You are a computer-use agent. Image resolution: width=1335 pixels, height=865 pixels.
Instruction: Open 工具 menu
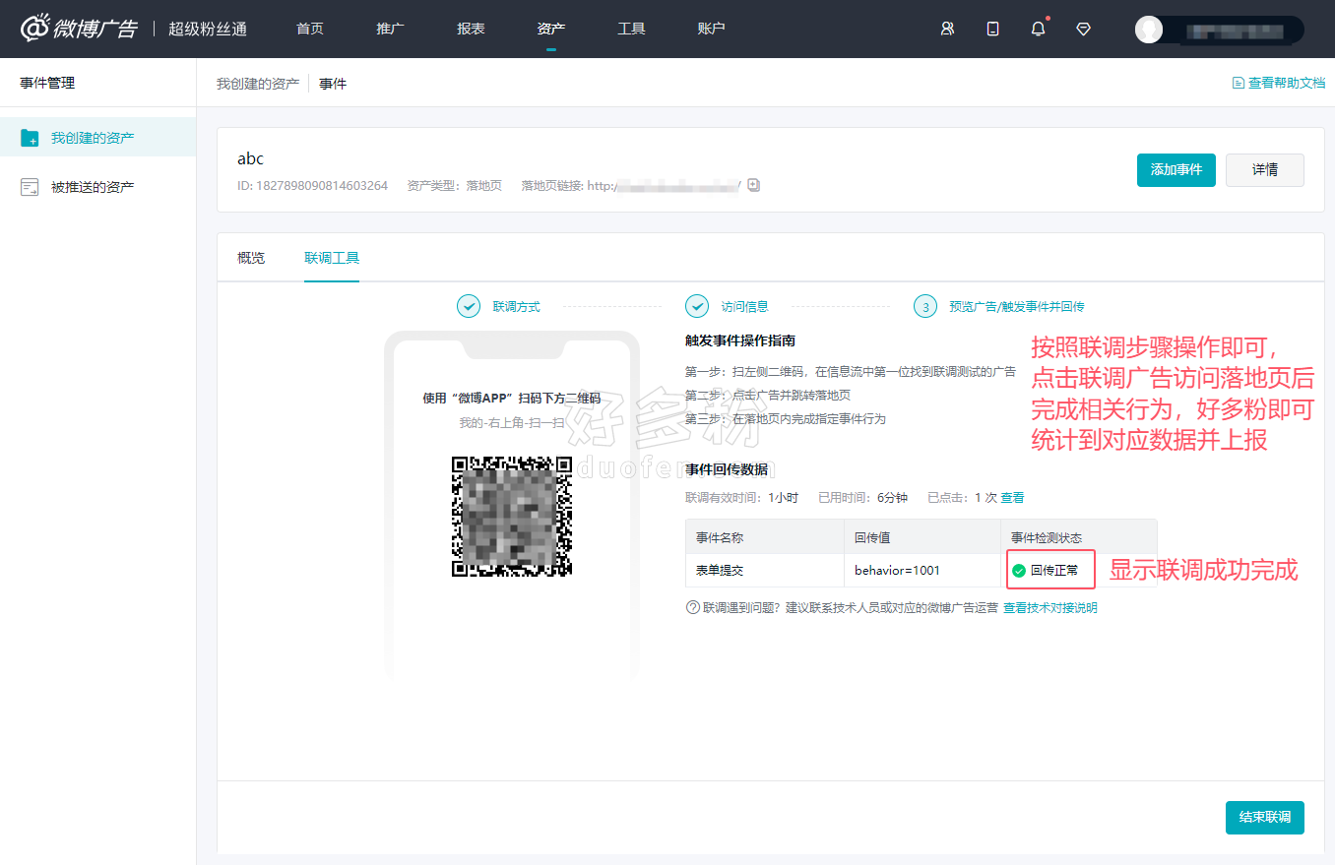point(631,29)
